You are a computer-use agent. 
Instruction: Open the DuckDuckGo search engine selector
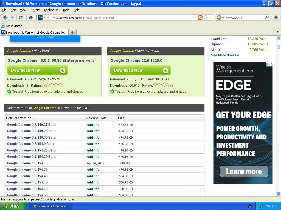220,17
